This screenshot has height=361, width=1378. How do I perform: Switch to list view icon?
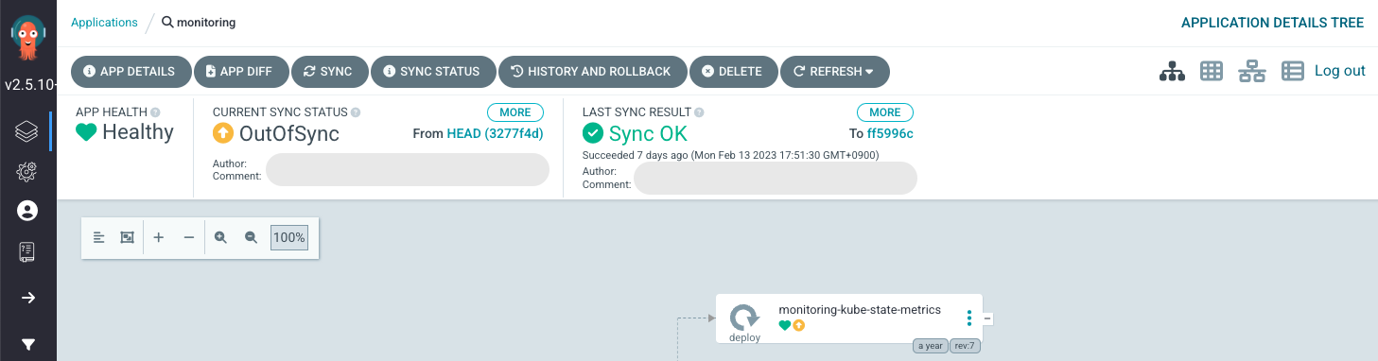[1293, 71]
